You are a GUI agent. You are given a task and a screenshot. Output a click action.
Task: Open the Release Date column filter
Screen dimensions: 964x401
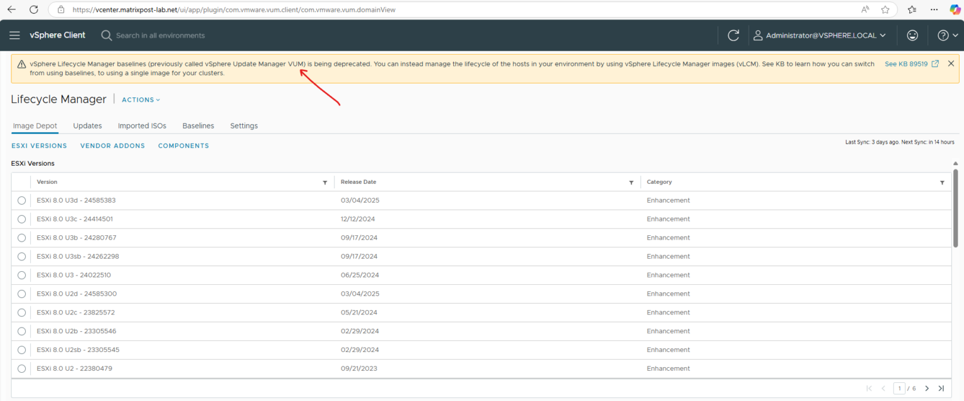[x=631, y=182]
